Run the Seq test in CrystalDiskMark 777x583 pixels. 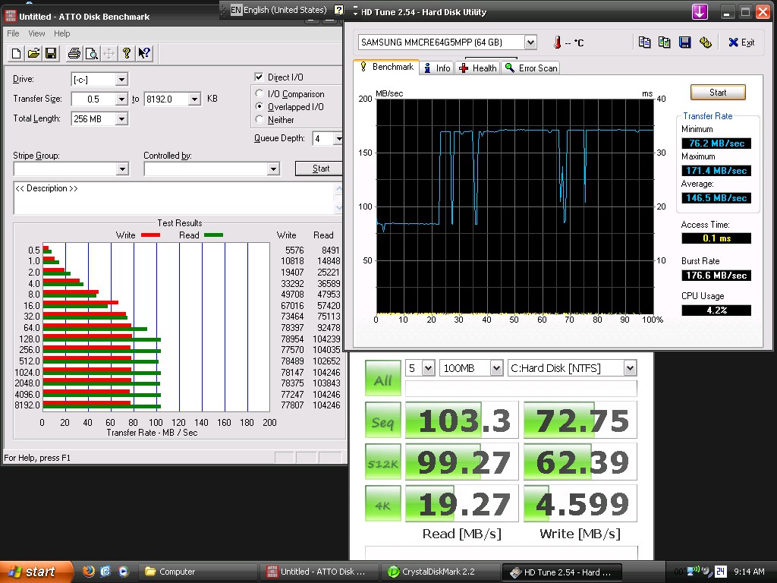tap(382, 421)
